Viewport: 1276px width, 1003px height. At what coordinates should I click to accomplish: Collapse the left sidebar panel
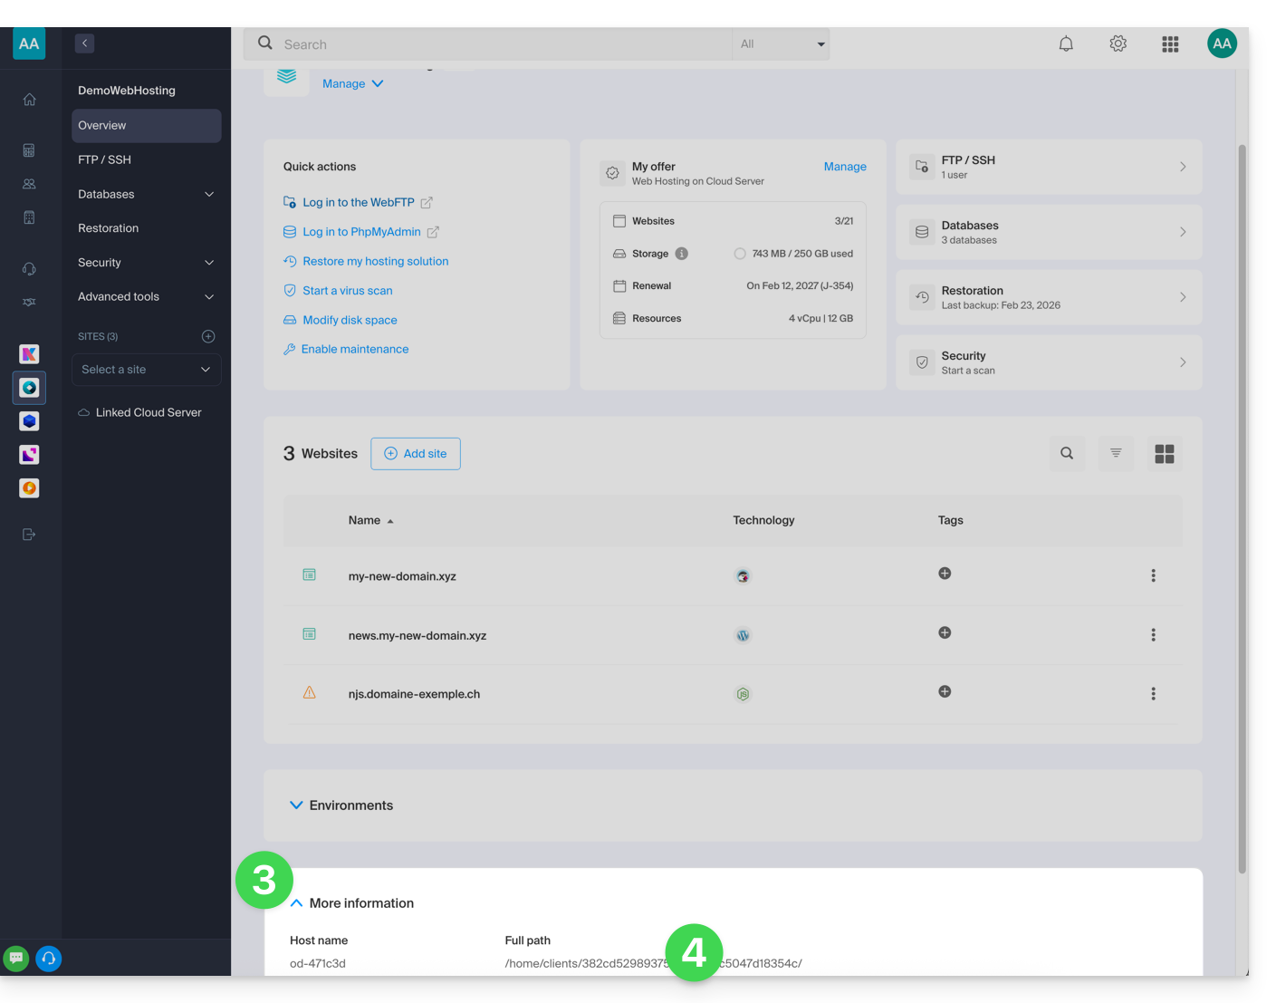click(x=84, y=43)
